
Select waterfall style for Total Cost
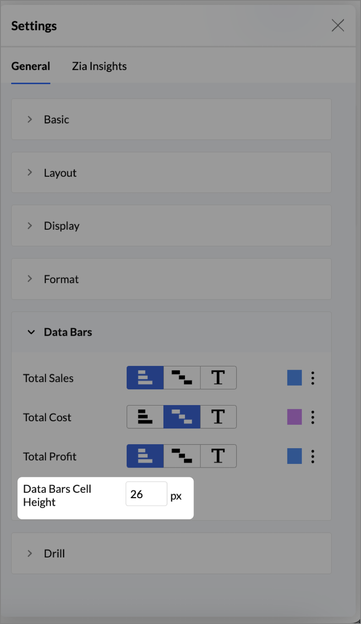click(182, 417)
